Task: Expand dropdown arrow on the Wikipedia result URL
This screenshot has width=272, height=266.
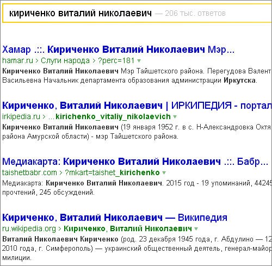Action: (x=196, y=229)
